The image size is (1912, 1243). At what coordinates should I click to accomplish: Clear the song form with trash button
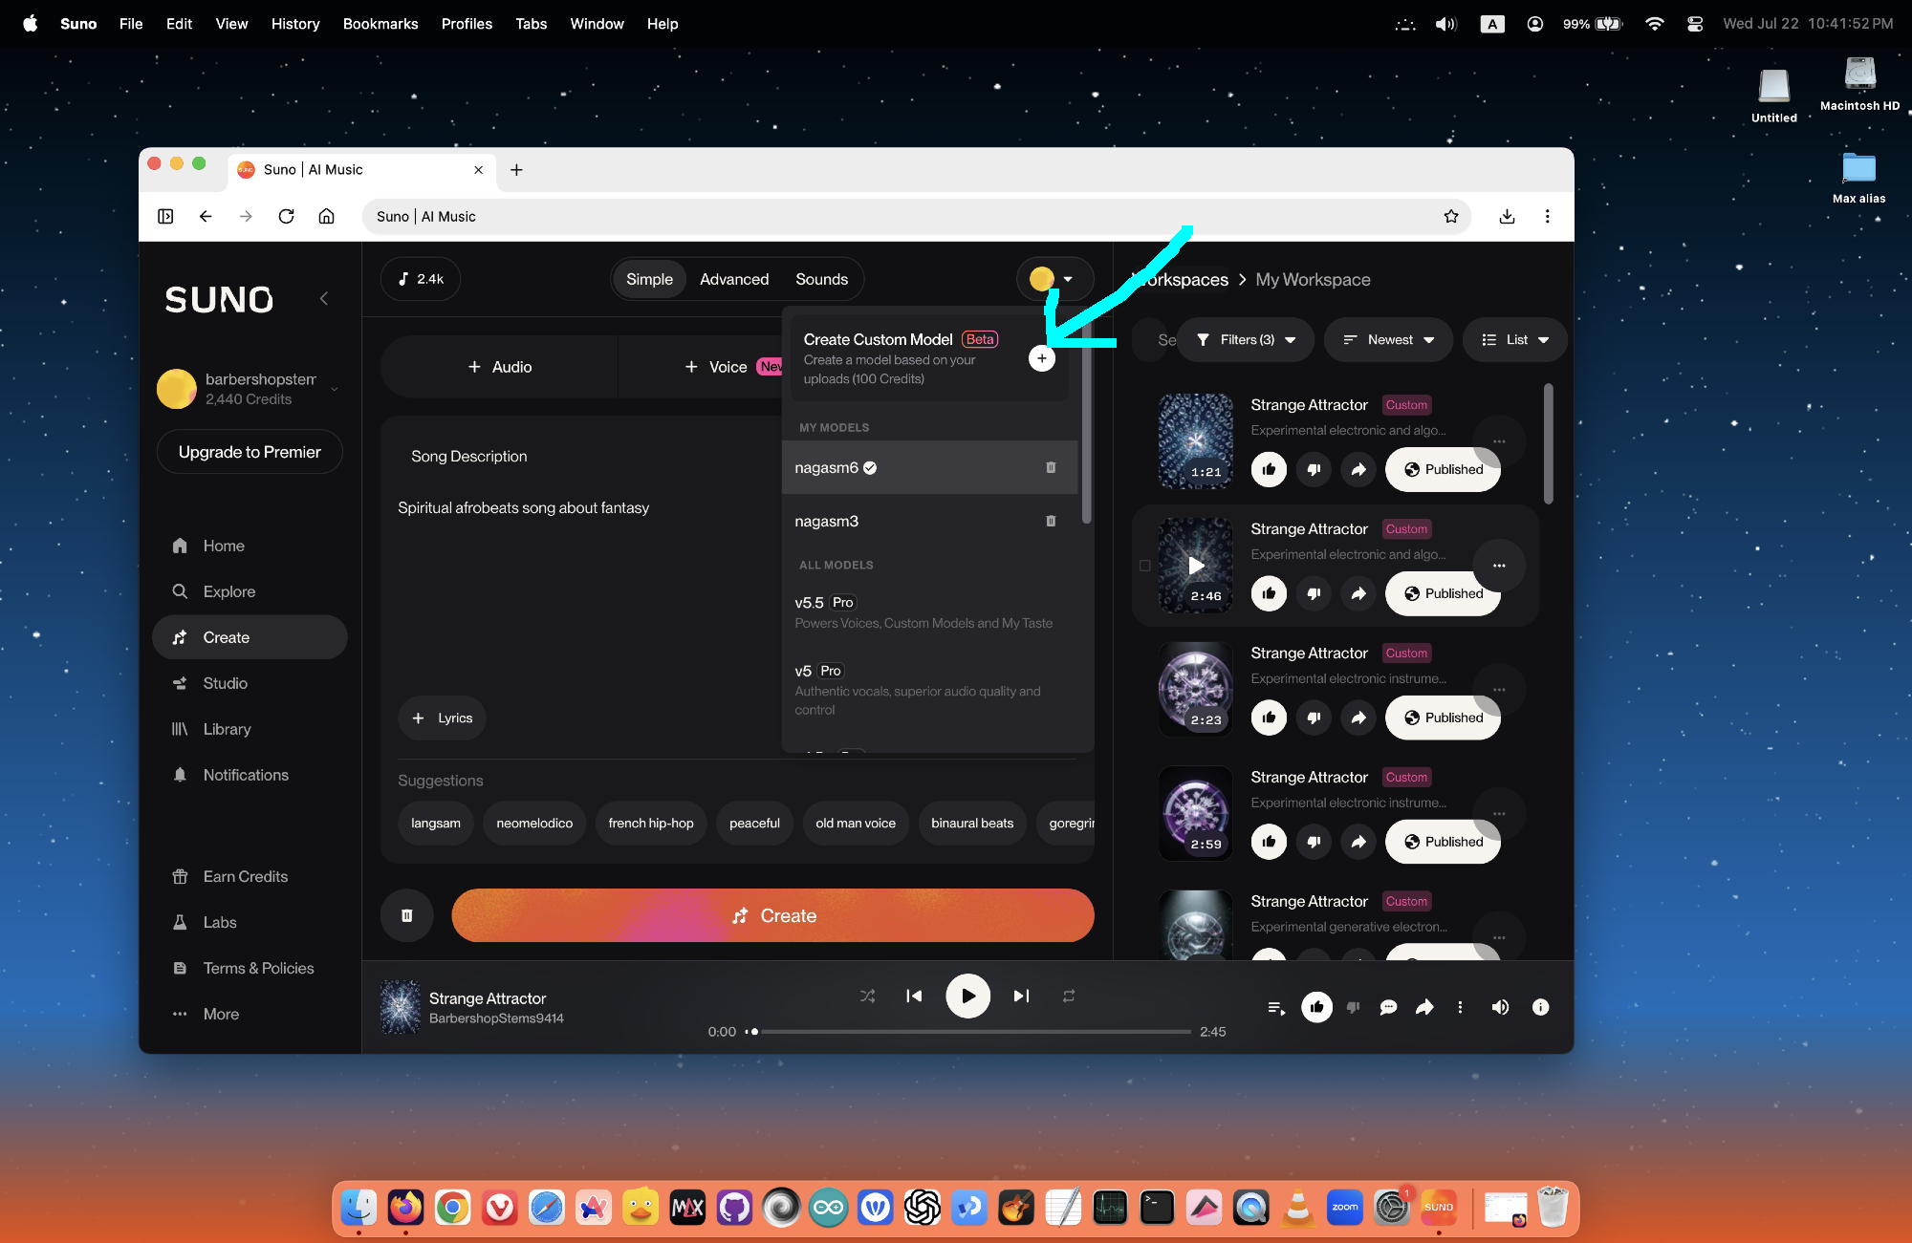(x=407, y=915)
